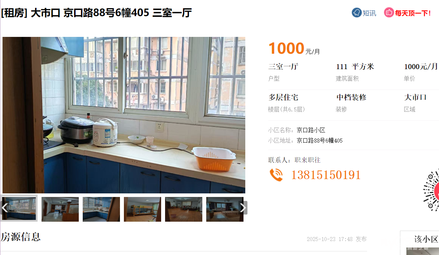This screenshot has height=255, width=439.
Task: Select the fifth wooden floor thumbnail
Action: click(x=184, y=209)
